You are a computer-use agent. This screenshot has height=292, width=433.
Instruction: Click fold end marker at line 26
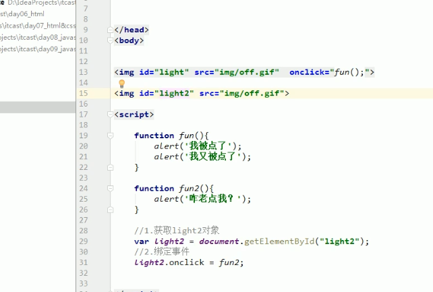pyautogui.click(x=110, y=210)
